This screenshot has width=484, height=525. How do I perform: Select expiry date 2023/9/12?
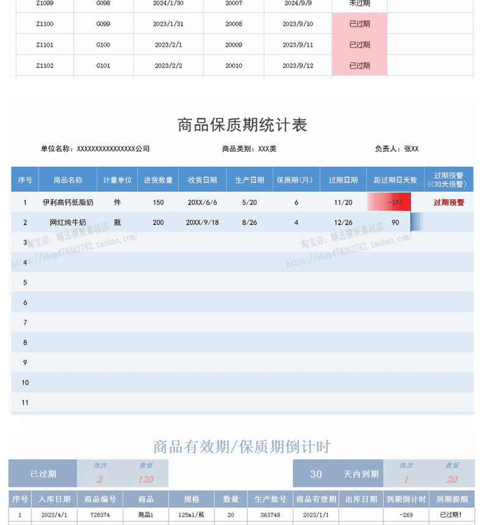coord(298,66)
